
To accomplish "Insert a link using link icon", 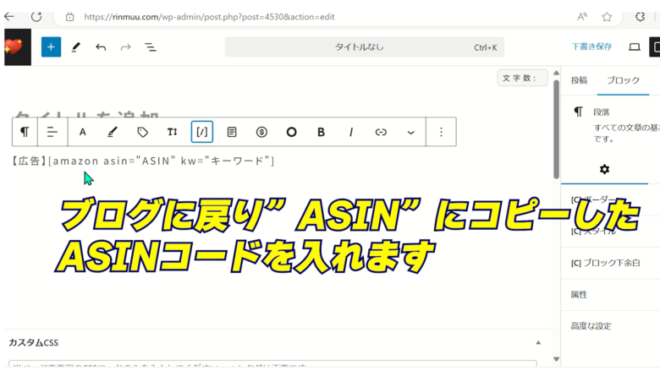I will [381, 132].
